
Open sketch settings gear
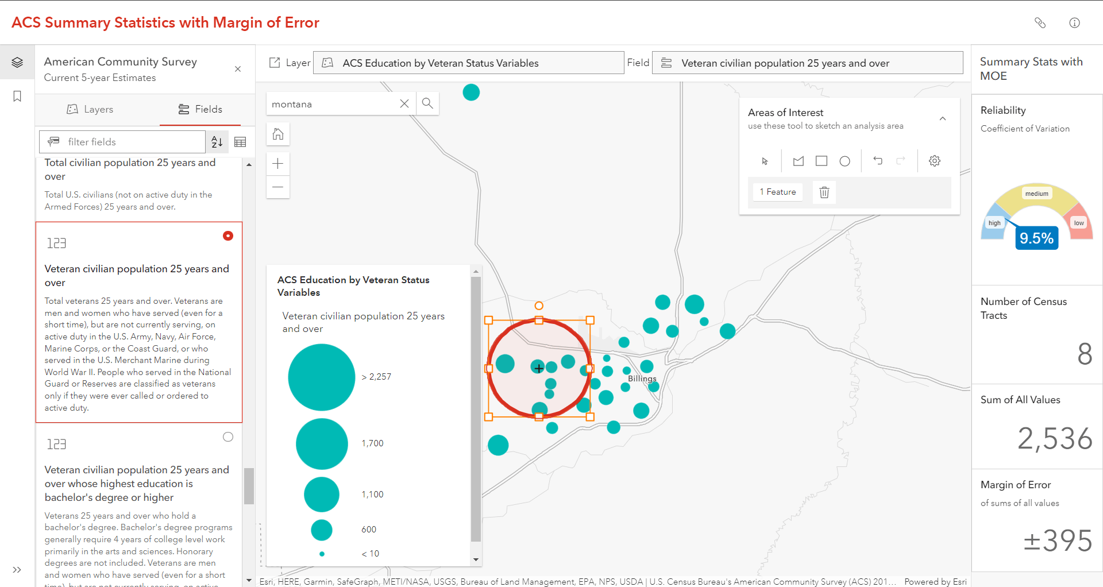point(935,161)
